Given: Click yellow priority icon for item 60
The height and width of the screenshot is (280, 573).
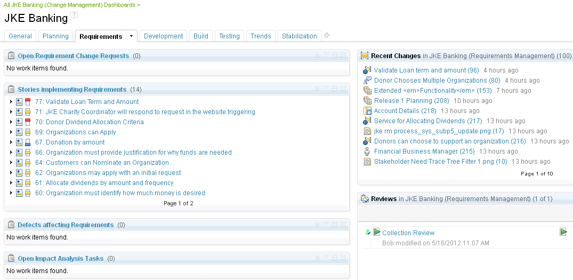Looking at the screenshot, I should pos(28,193).
